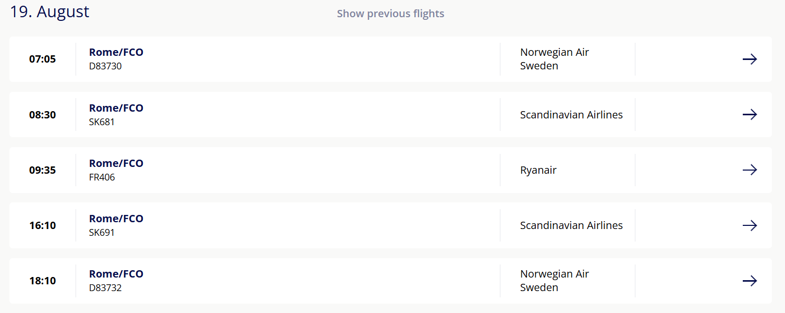Select the 09:35 departure time
This screenshot has height=313, width=785.
click(42, 170)
